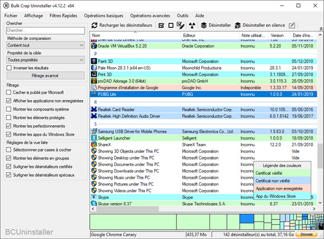324x239 pixels.
Task: Sort list by the Nom column header
Action: coord(135,35)
